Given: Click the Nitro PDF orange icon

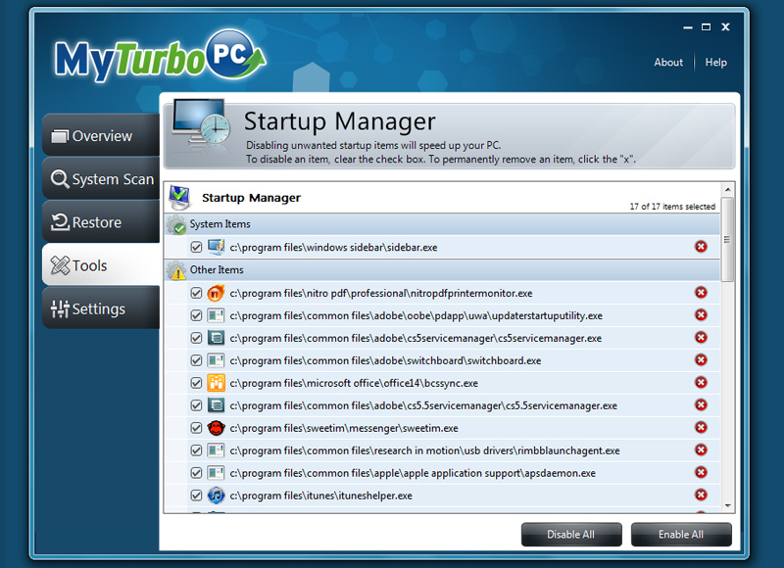Looking at the screenshot, I should tap(217, 293).
